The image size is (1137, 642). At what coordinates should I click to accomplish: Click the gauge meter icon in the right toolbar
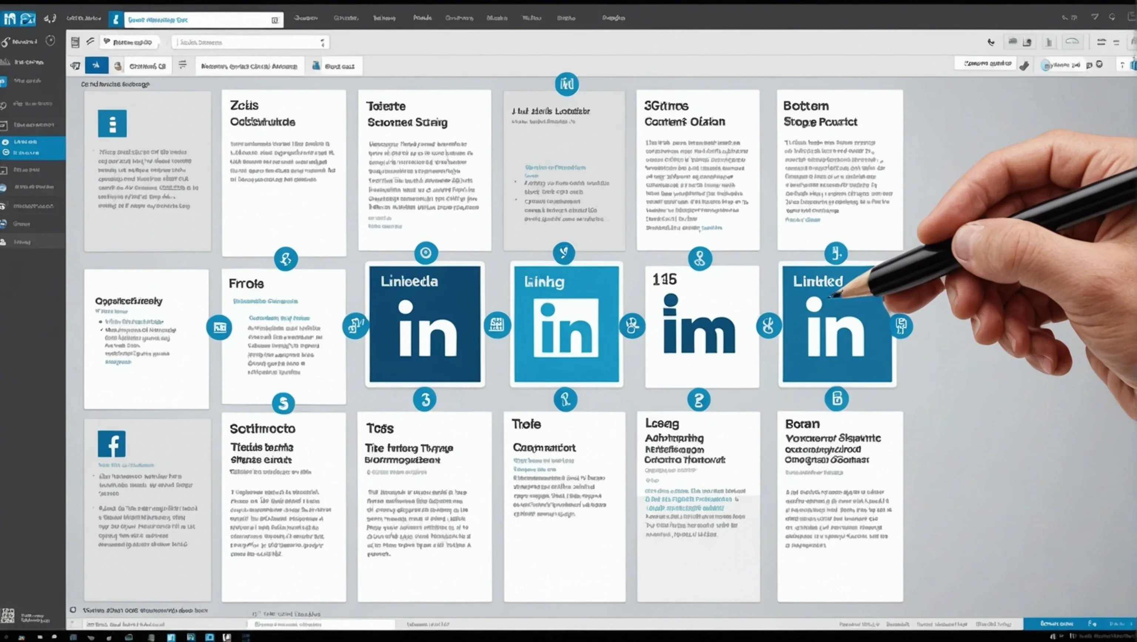1072,42
